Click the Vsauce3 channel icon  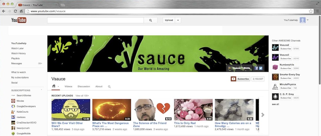pos(275,57)
